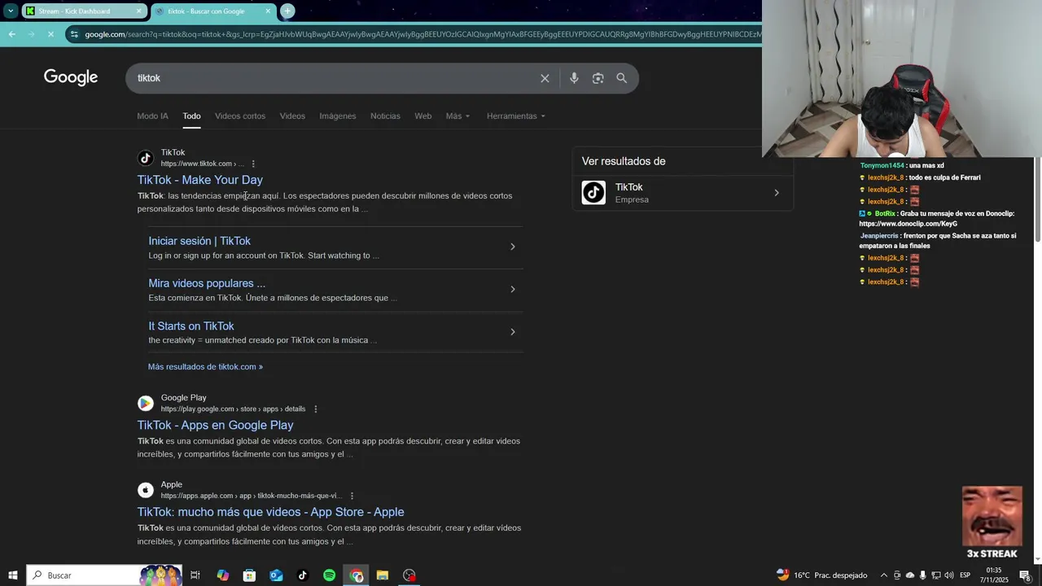Open TikTok Empresa knowledge panel card

point(683,193)
